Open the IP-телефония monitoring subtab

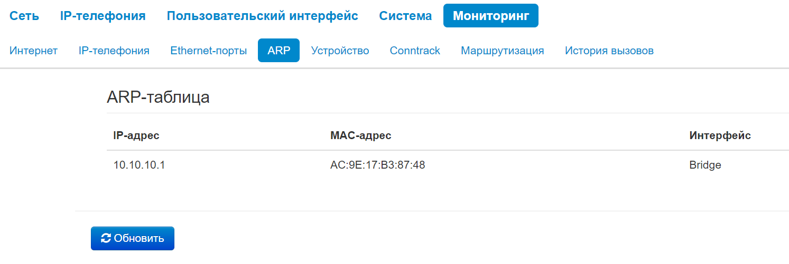coord(114,51)
